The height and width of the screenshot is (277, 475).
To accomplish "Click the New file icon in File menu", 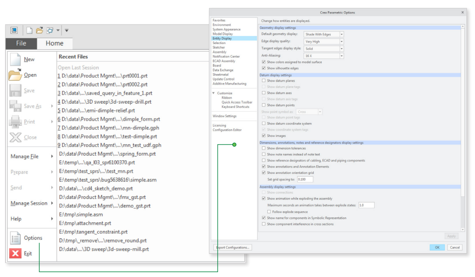I will (15, 59).
